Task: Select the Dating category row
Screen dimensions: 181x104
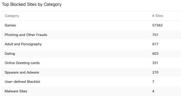Action: pos(91,53)
